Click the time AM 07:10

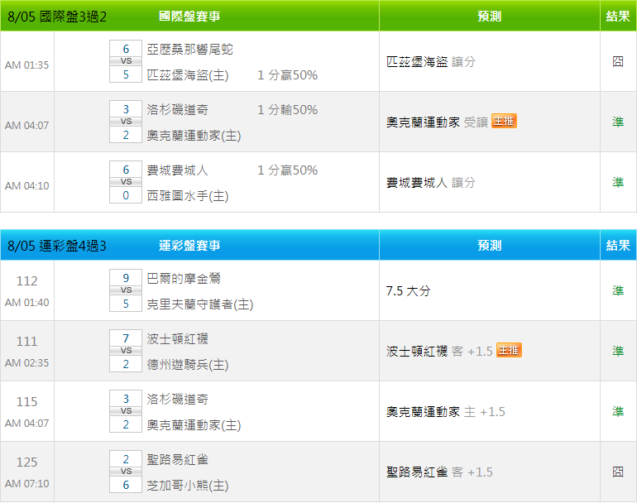(x=26, y=483)
